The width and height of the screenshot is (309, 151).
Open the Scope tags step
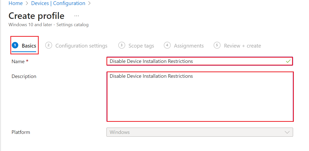coord(141,46)
